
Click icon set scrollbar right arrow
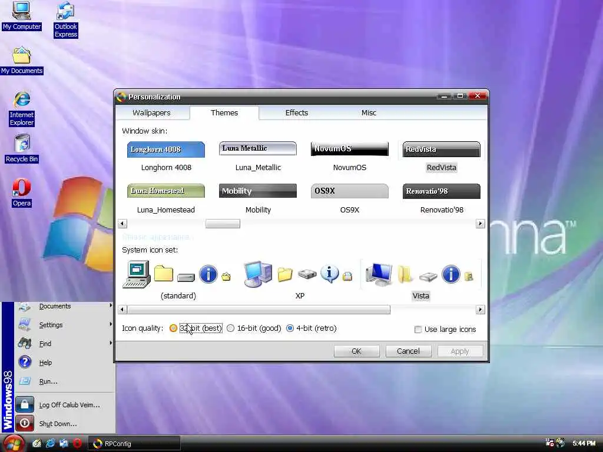(x=480, y=310)
